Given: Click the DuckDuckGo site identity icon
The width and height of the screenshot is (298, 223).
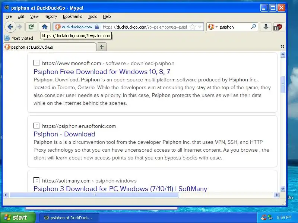Looking at the screenshot, I should pyautogui.click(x=57, y=27).
